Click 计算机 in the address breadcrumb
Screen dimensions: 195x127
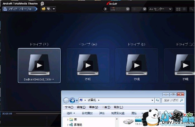pos(92,100)
